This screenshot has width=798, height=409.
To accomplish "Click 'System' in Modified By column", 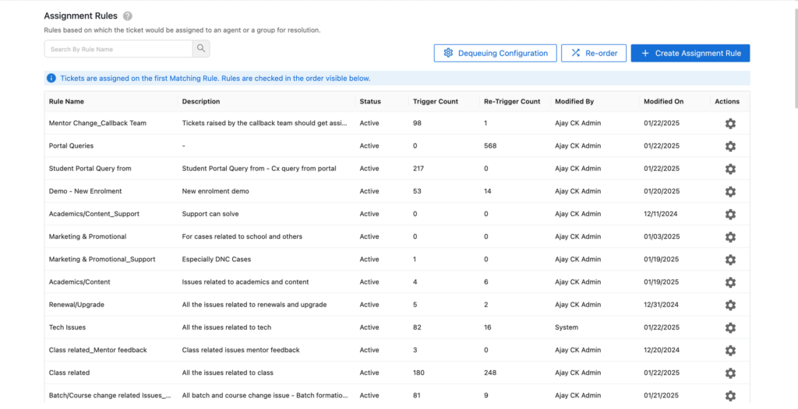I will coord(567,327).
